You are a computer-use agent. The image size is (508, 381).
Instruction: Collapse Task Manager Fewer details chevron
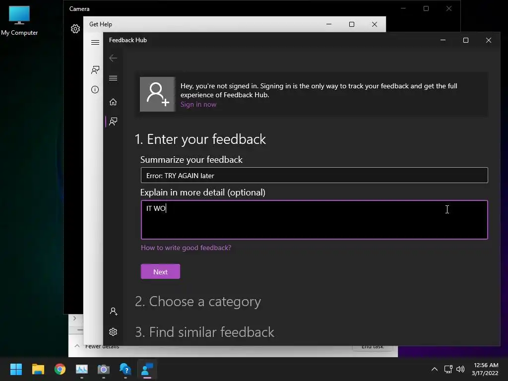[77, 346]
